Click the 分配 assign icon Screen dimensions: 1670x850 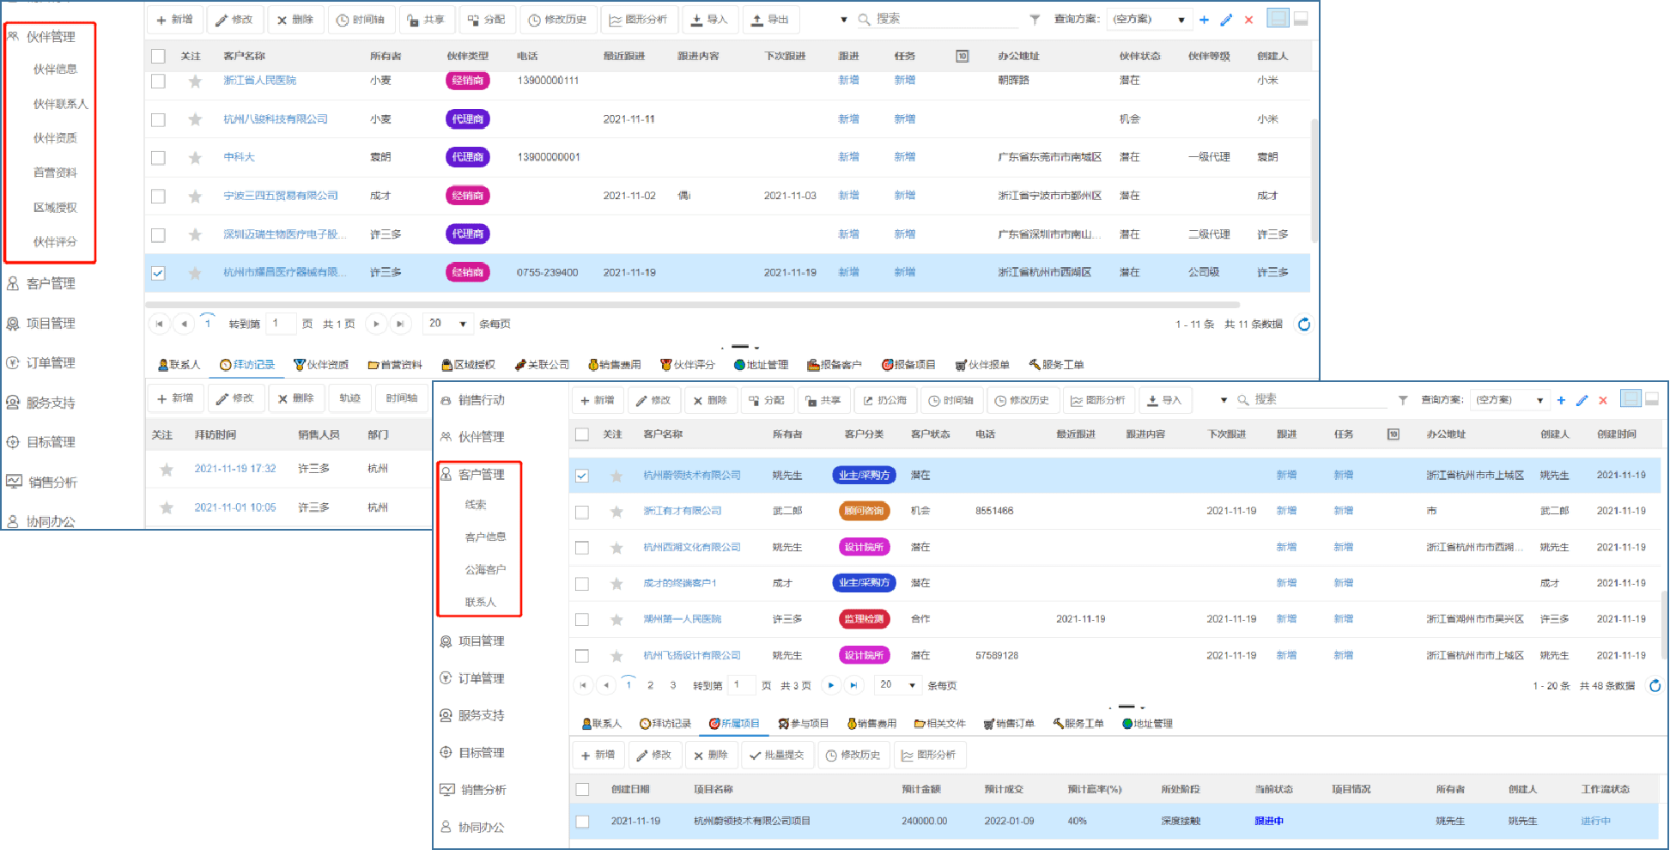[487, 19]
